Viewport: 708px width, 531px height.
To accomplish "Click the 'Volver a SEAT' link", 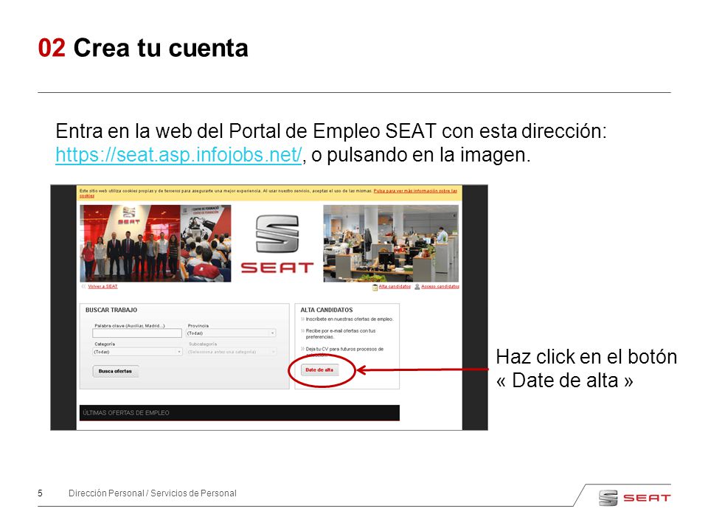I will click(103, 287).
